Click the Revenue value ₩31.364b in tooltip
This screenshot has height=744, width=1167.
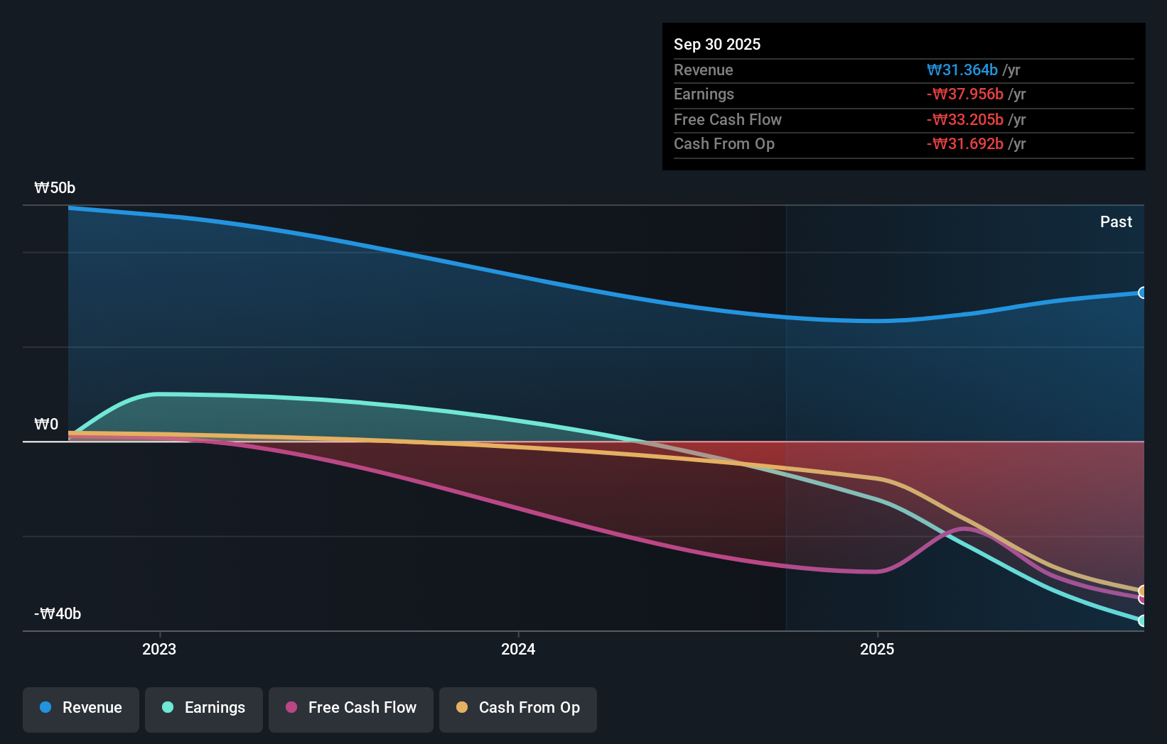[x=962, y=70]
